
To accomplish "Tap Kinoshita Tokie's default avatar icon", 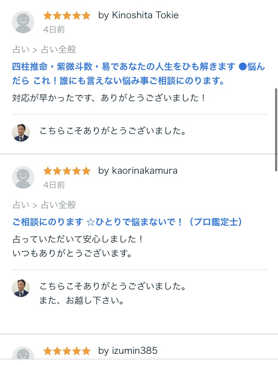I will click(23, 22).
